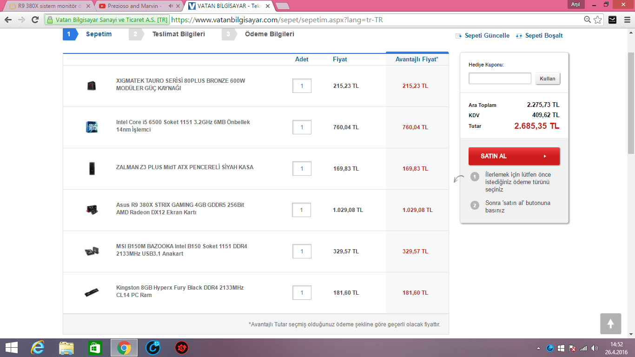Open the ZALMAN Z3 PLUS product link
Screen dimensions: 635x357
point(185,167)
